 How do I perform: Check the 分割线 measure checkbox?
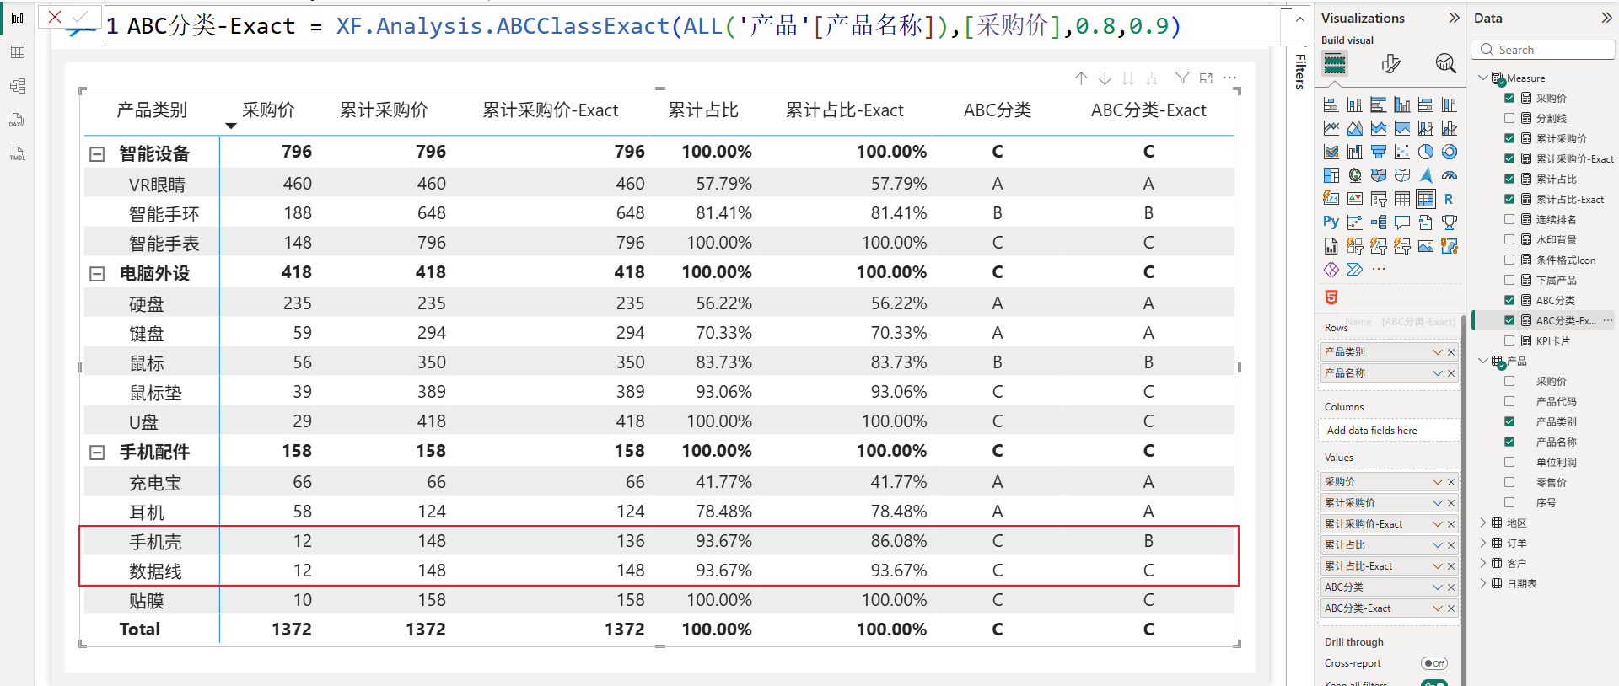pos(1509,118)
